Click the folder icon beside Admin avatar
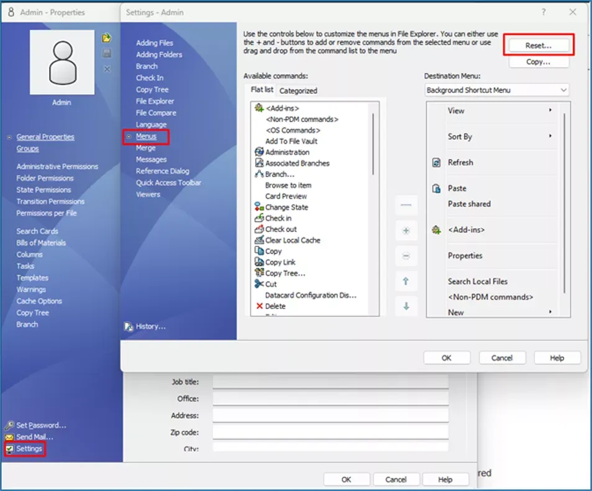Screen dimensions: 592x491 tap(107, 38)
